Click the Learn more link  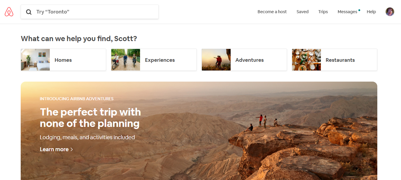(x=54, y=149)
